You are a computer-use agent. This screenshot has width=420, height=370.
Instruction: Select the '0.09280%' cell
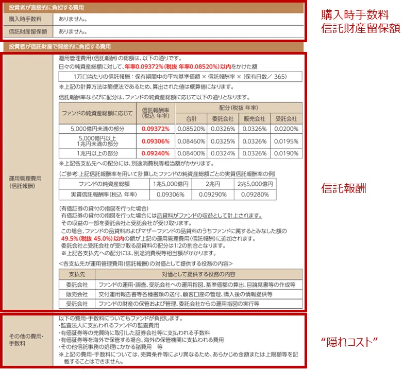click(255, 195)
